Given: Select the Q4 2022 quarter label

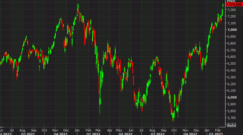Looking at the screenshot, I should [x=190, y=134].
